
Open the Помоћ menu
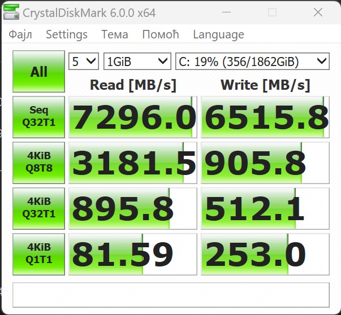161,35
